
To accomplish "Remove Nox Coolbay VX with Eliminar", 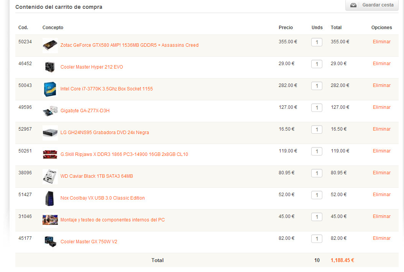I will click(382, 195).
